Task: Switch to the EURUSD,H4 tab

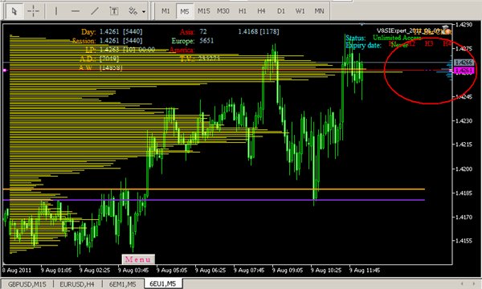Action: [x=77, y=284]
